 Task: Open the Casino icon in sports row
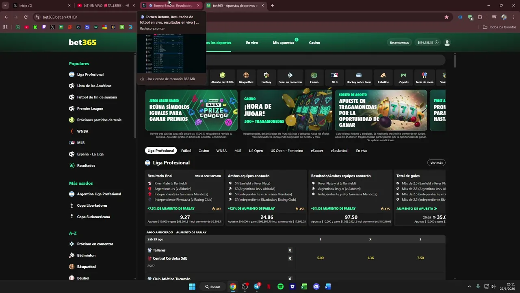314,77
